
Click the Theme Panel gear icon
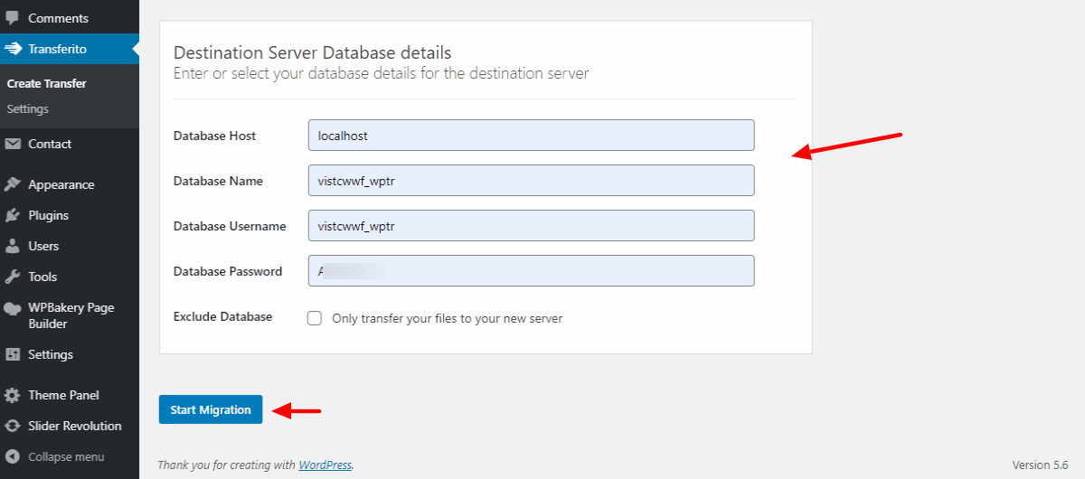pyautogui.click(x=13, y=395)
